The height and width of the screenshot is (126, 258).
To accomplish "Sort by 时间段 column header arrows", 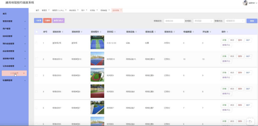I will [x=115, y=32].
